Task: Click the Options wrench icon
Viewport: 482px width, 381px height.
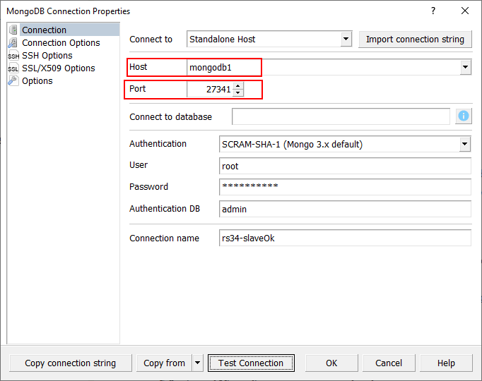Action: coord(13,80)
